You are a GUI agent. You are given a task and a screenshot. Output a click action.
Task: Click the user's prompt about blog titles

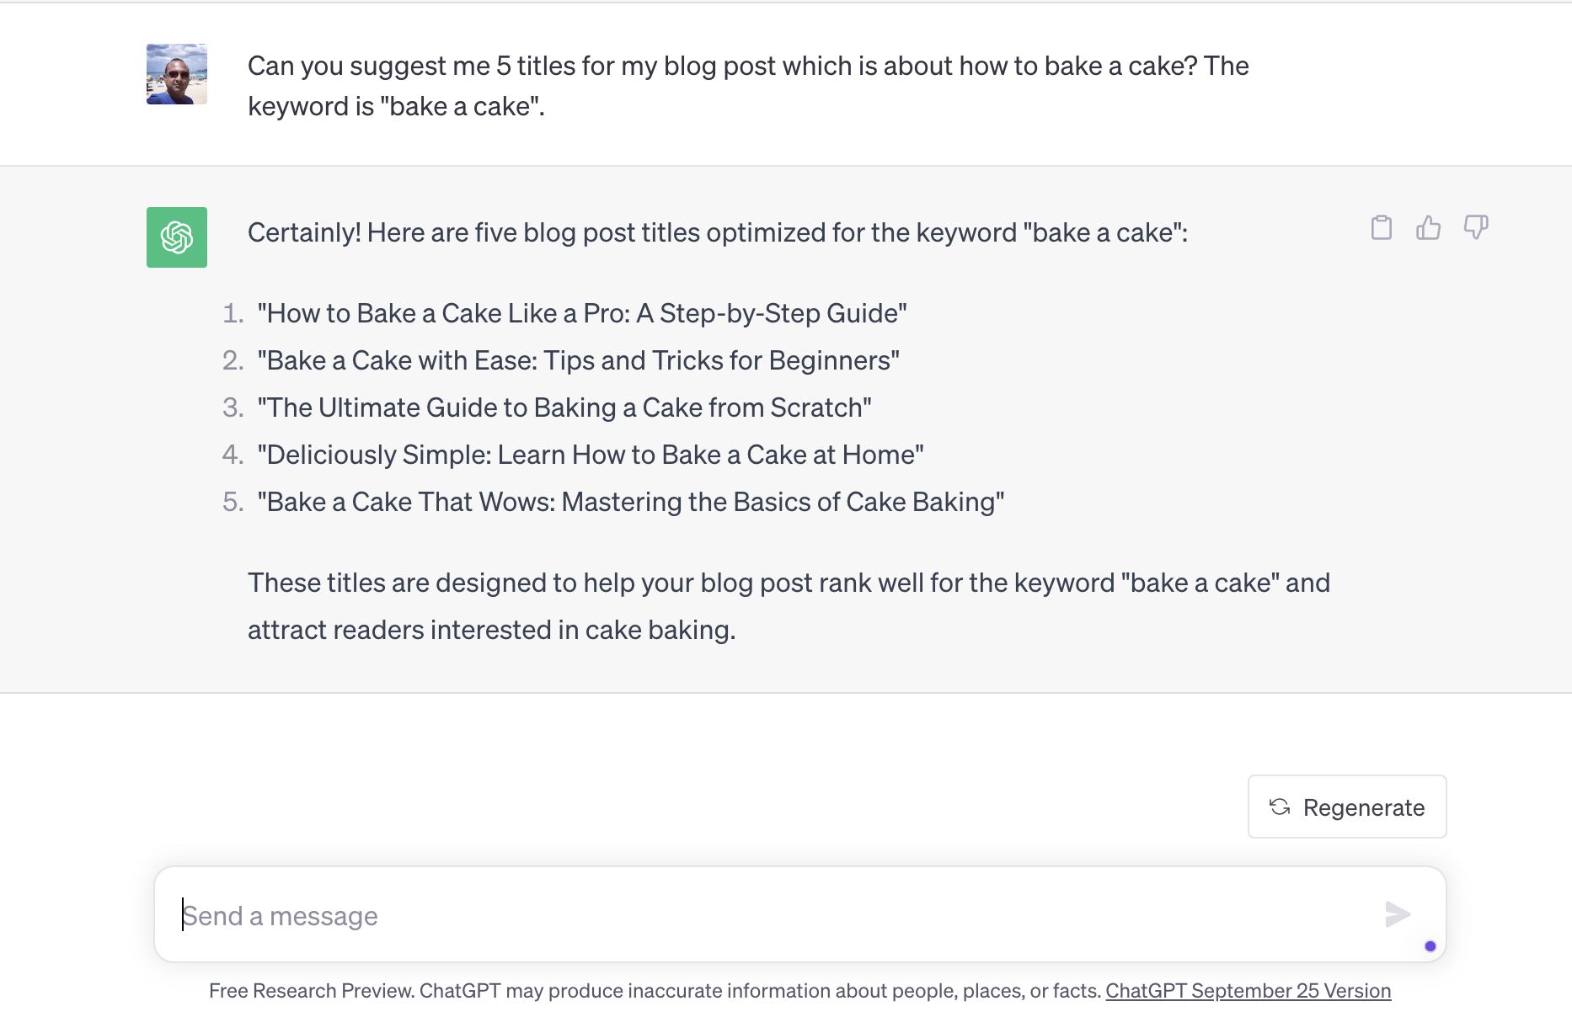pos(748,86)
